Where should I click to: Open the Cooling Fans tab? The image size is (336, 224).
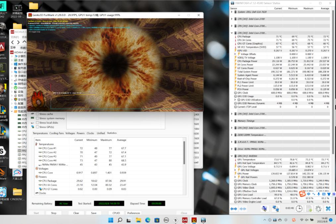pos(56,133)
